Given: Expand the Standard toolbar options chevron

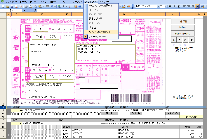Looking at the screenshot, I should (x=132, y=6).
